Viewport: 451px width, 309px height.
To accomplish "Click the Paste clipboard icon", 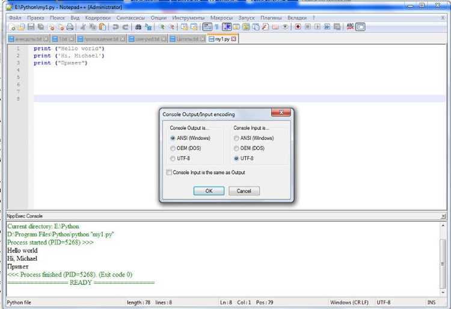I will pos(102,27).
